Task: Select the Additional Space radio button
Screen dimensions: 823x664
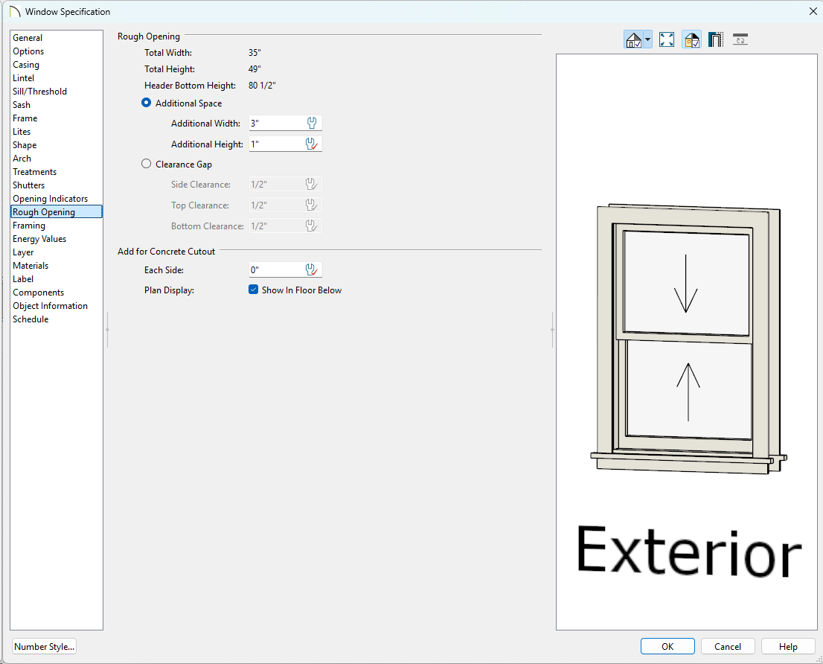Action: point(147,103)
